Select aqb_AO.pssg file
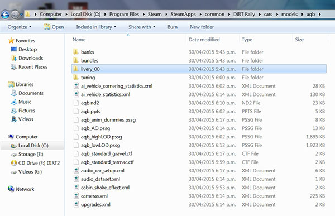 click(x=199, y=128)
